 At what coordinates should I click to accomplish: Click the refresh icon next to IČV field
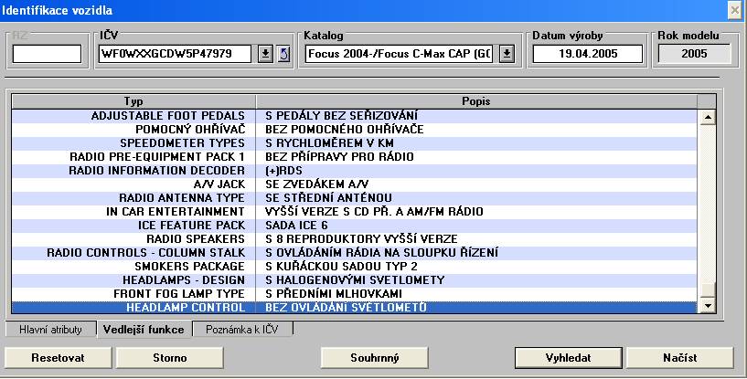(283, 54)
